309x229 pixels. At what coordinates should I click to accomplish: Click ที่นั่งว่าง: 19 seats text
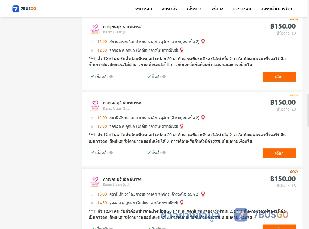click(286, 33)
